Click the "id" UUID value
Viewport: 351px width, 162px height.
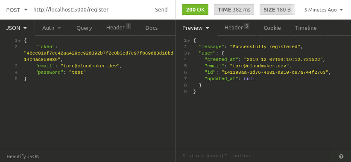275,72
